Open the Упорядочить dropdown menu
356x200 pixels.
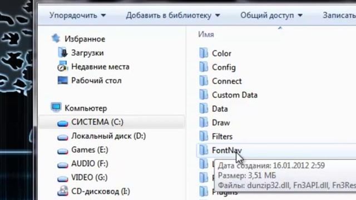click(78, 16)
